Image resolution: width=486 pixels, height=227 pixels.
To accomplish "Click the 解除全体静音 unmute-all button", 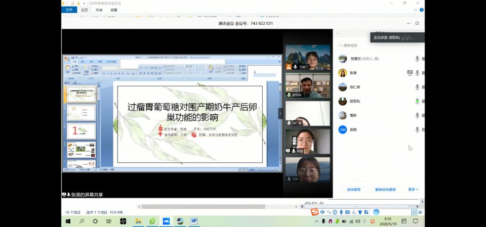I will pos(385,190).
